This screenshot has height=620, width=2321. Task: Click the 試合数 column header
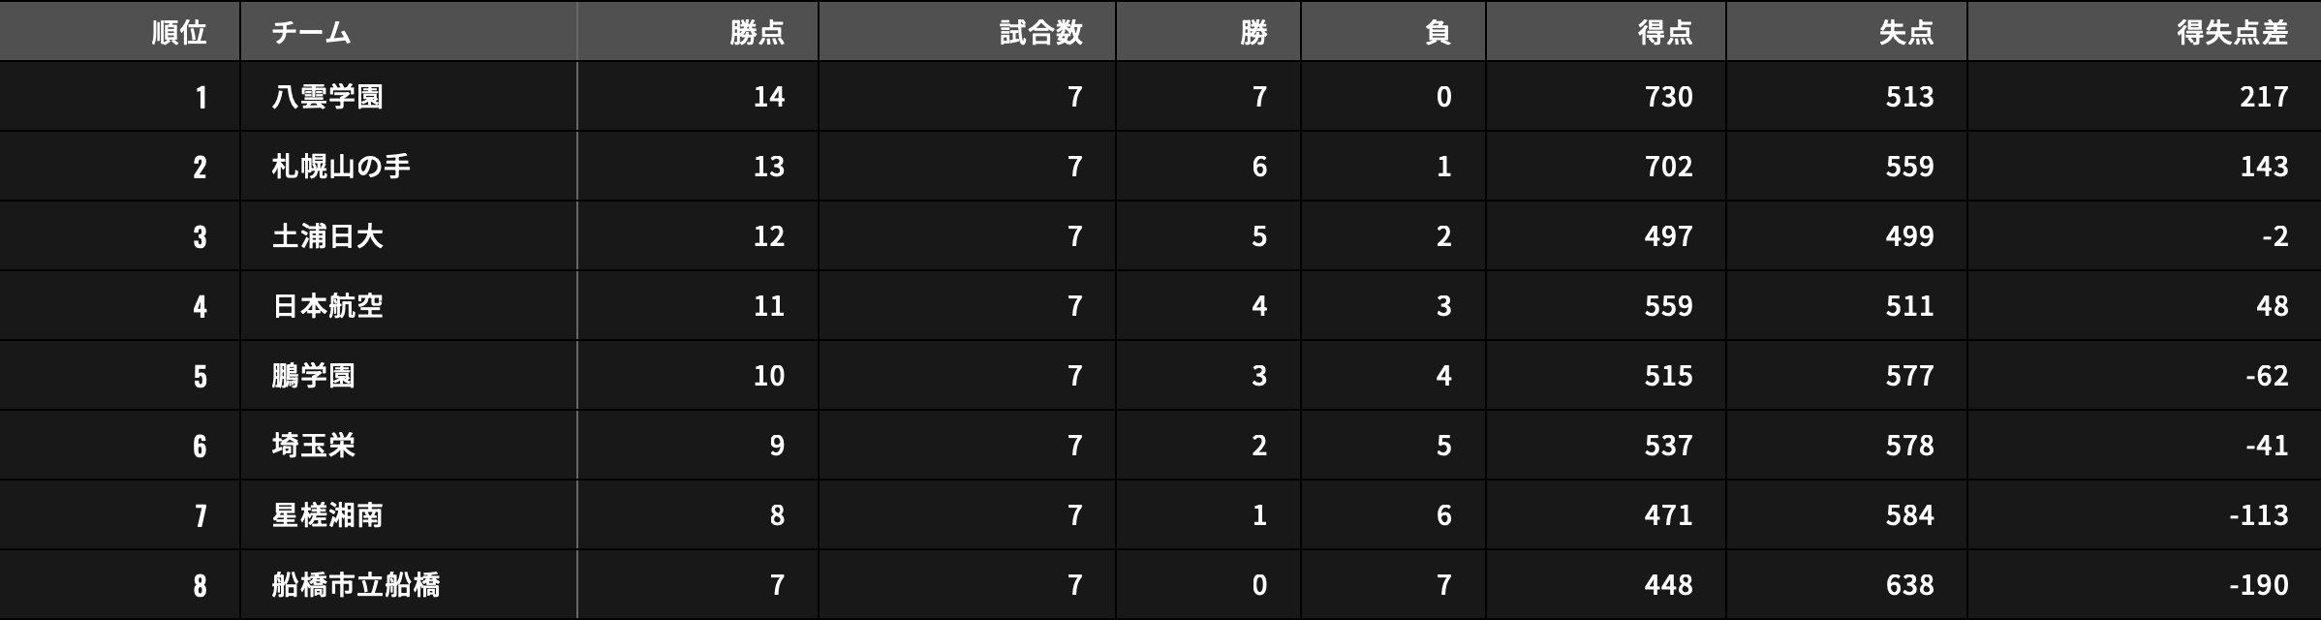point(1040,33)
